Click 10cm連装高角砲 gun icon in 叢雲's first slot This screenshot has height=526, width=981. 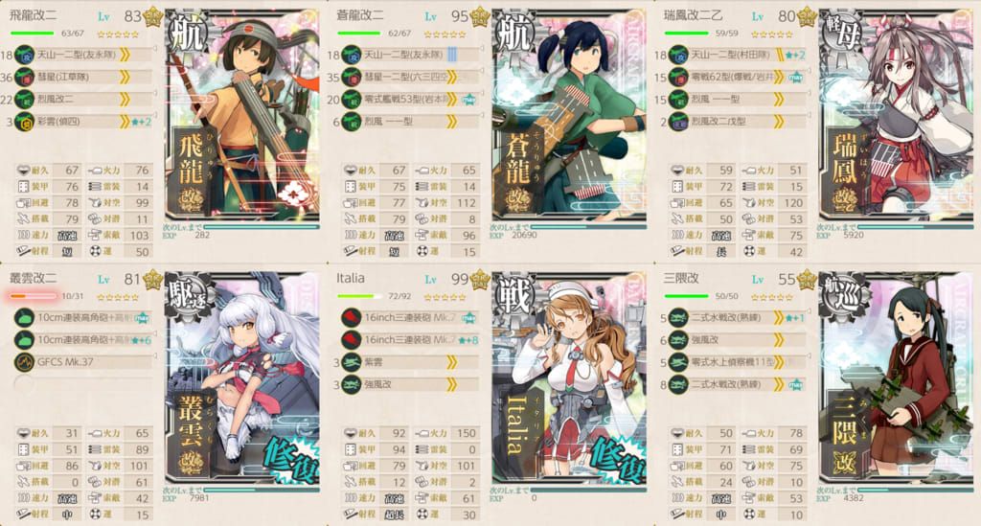point(24,318)
